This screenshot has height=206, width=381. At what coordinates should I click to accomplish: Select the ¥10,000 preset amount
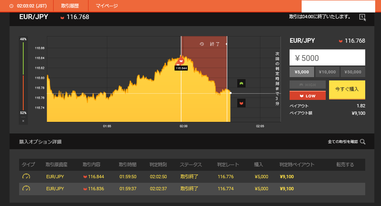click(327, 72)
